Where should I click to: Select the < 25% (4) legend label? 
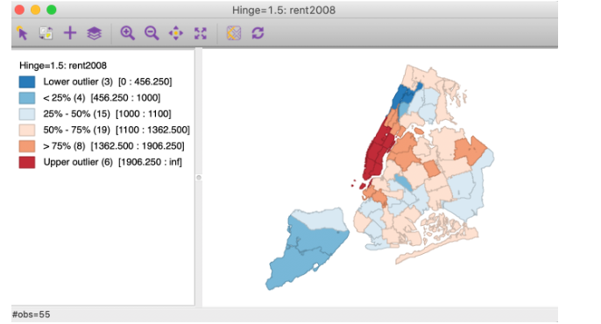(x=64, y=98)
